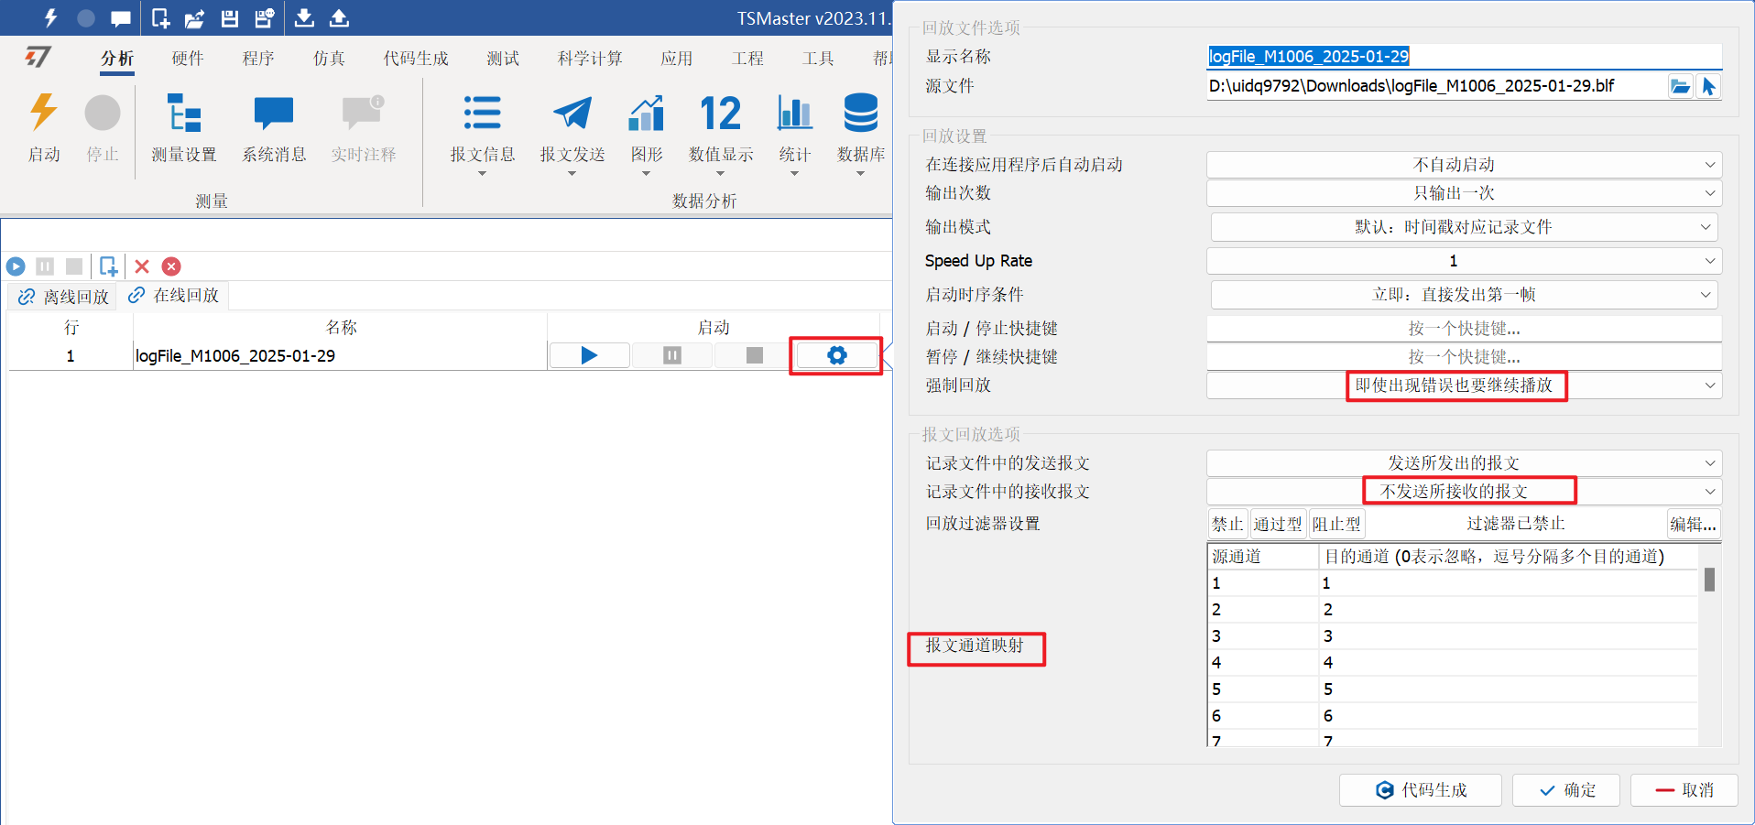
Task: Click 暂停 / 继续快捷键 shortcut field
Action: (x=1464, y=357)
